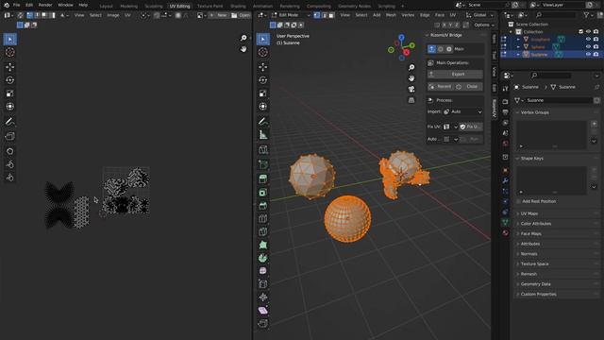Collapse the Vertex Groups panel
Screen dimensions: 604x340
pos(535,112)
